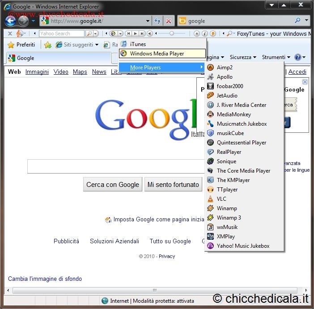Select Yahoo! Music Jukebox player
Screen dimensions: 314x309
pos(243,246)
